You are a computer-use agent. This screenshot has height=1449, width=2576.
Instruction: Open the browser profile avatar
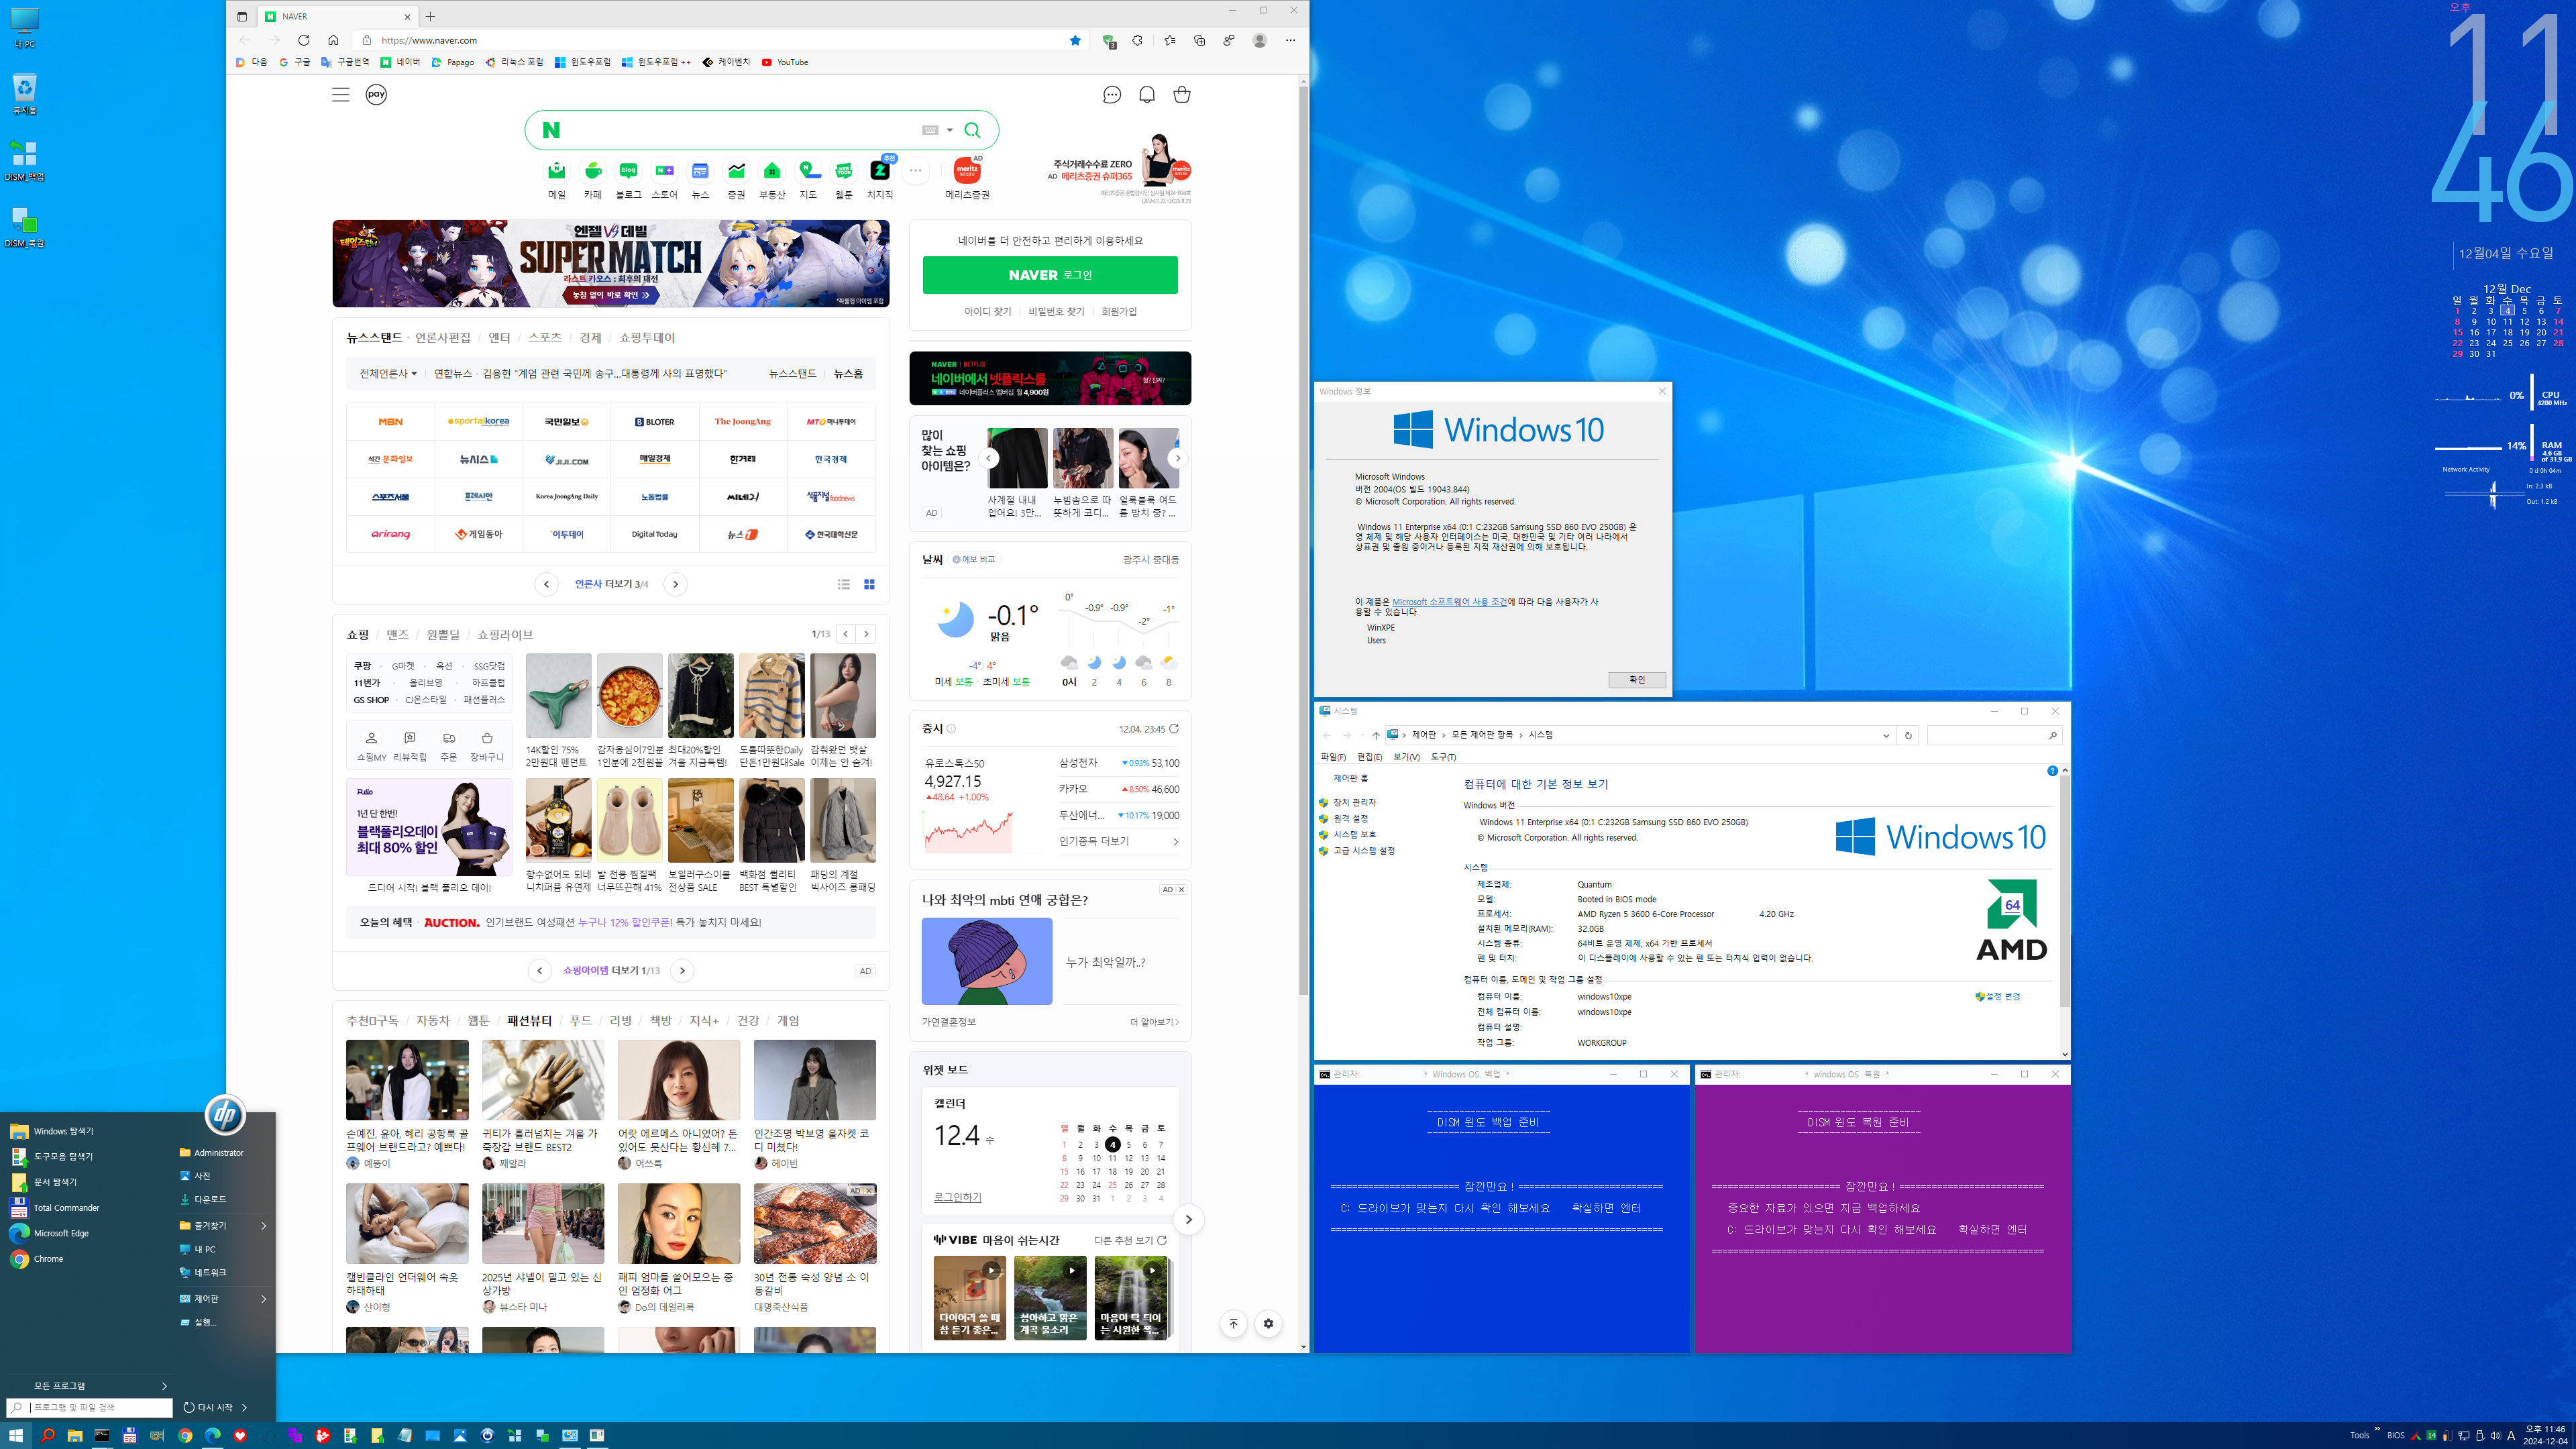[1260, 40]
